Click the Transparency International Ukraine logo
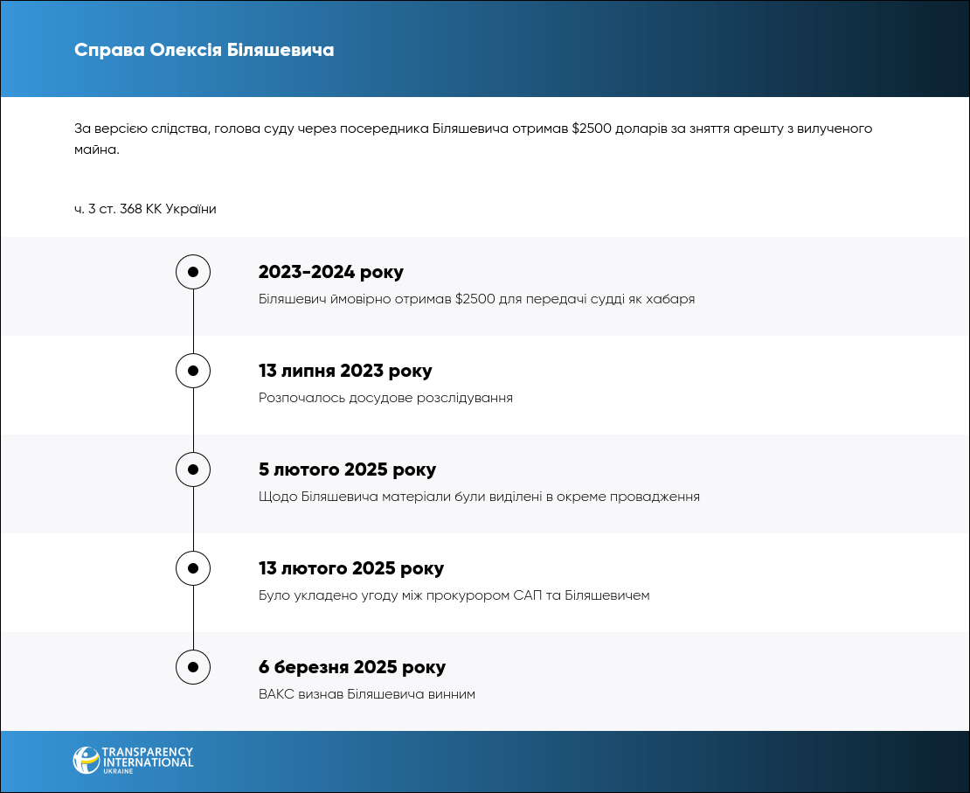 tap(133, 760)
